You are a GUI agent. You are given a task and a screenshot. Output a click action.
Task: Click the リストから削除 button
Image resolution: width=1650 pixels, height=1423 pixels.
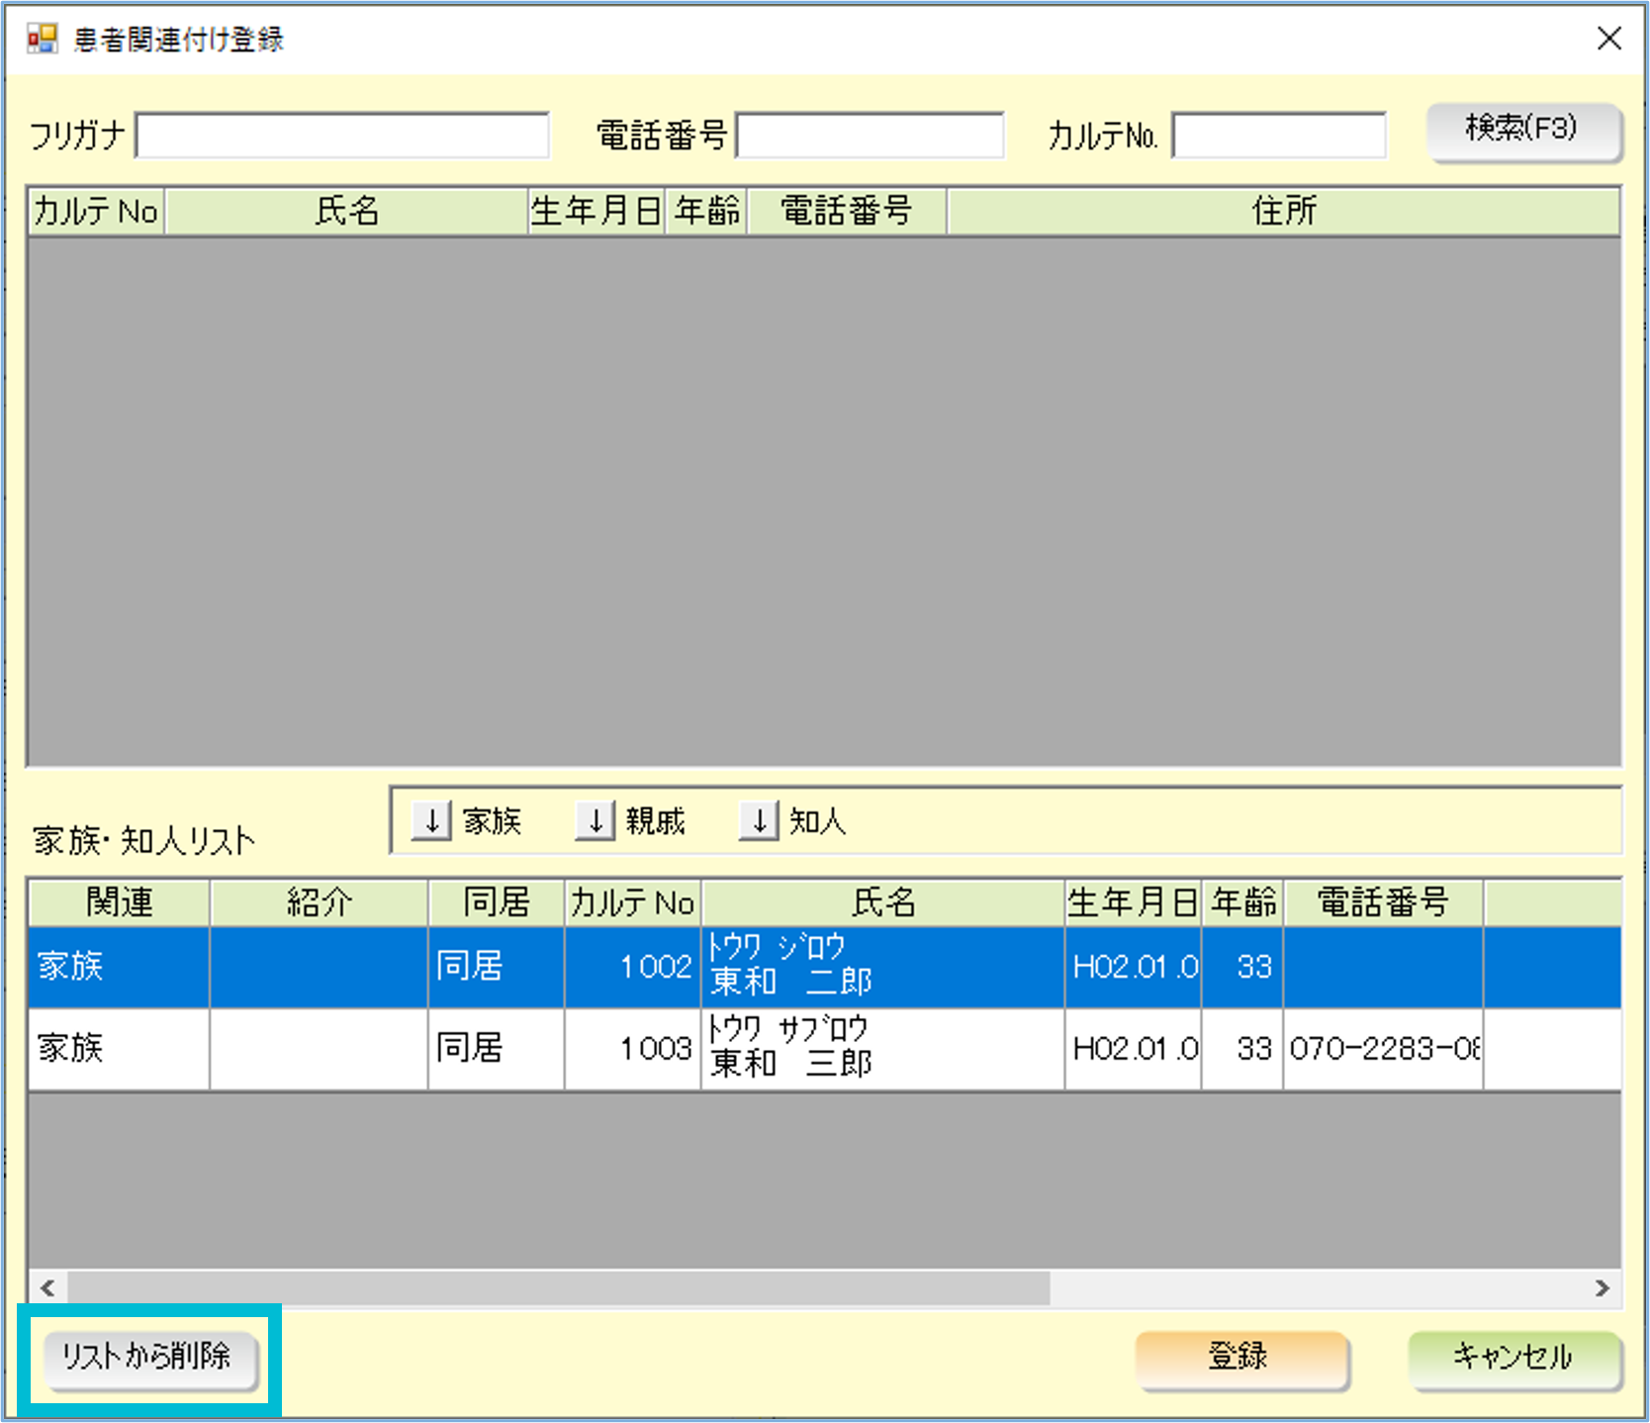(148, 1358)
